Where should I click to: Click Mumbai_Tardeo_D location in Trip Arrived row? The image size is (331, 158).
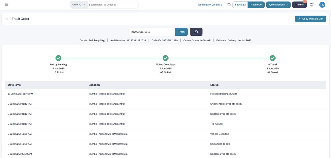click(x=106, y=124)
